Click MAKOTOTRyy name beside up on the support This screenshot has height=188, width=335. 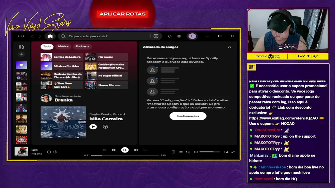click(267, 136)
